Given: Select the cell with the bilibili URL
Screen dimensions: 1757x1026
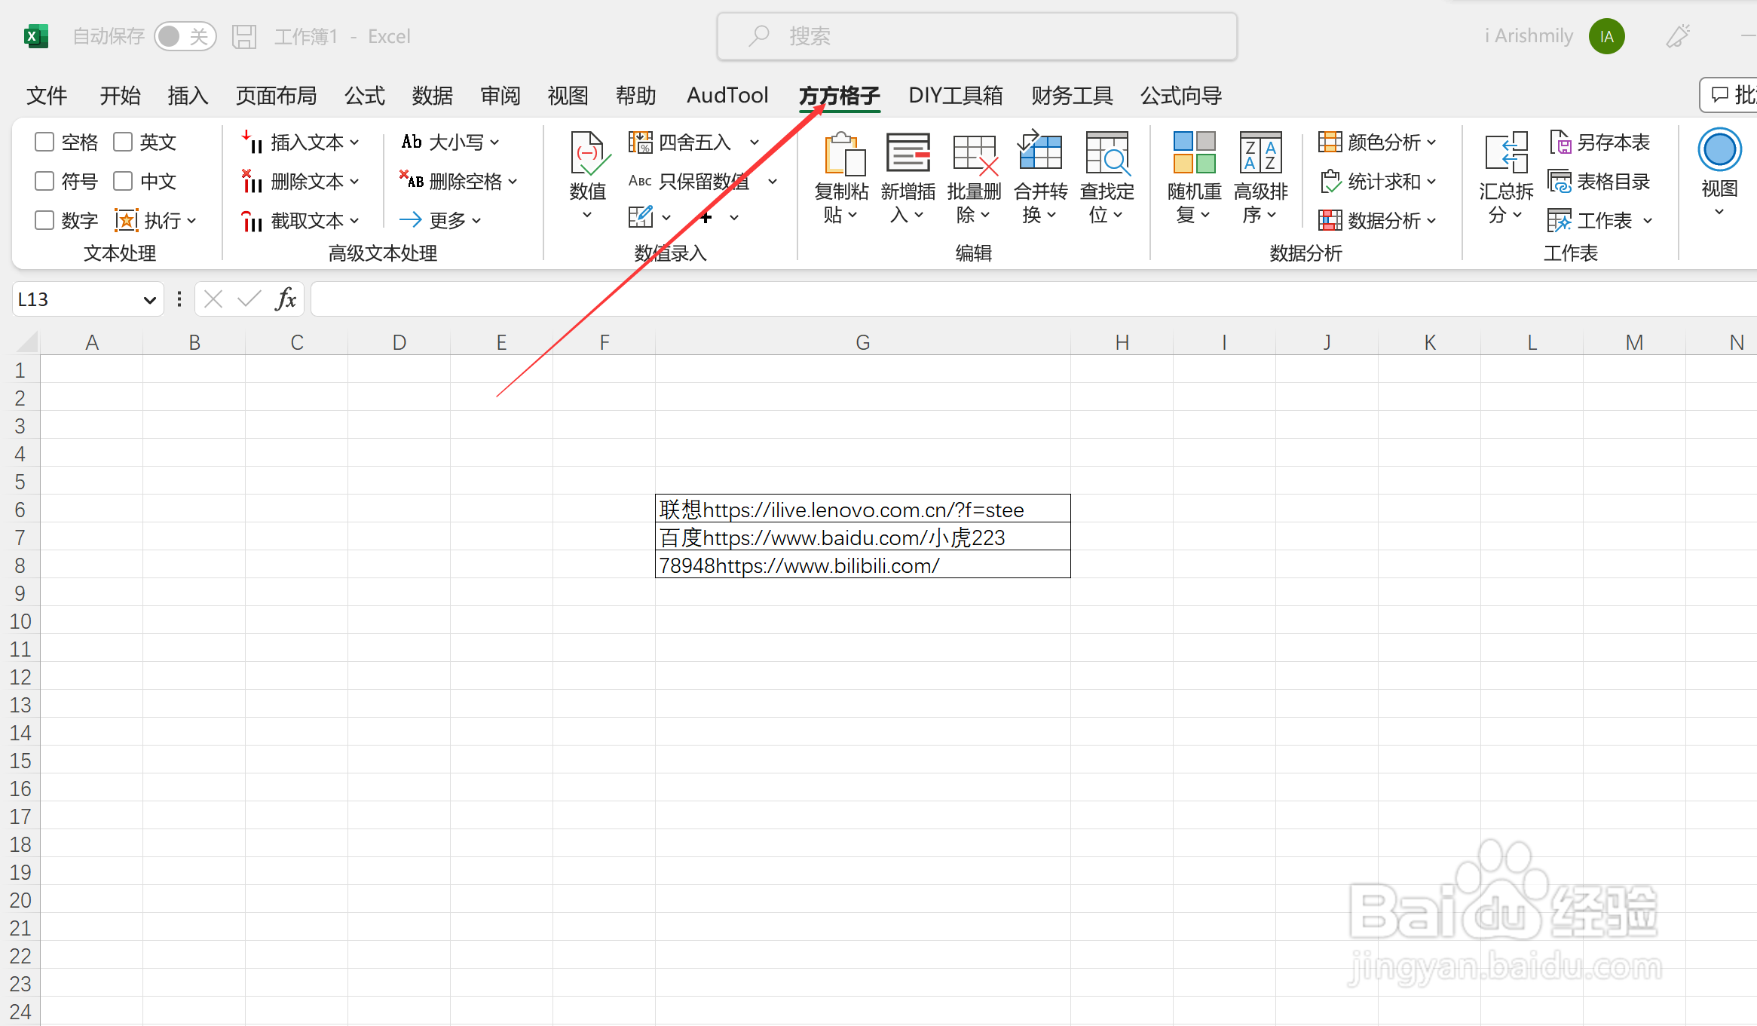Looking at the screenshot, I should (x=863, y=565).
